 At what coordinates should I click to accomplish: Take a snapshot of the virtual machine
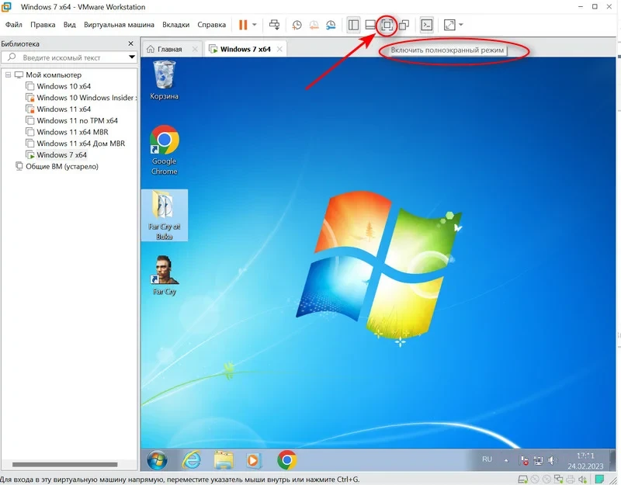[297, 25]
